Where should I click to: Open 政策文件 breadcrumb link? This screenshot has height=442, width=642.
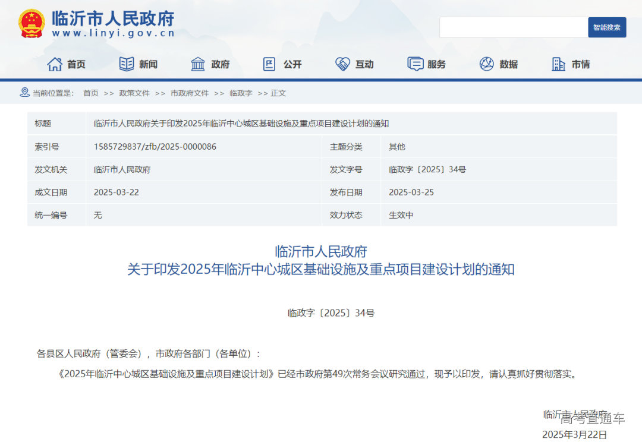pyautogui.click(x=134, y=93)
